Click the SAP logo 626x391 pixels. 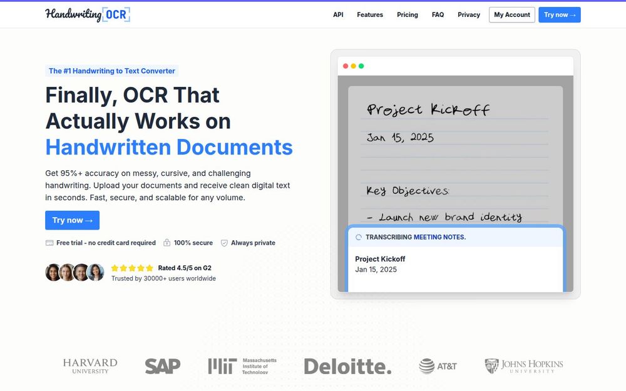point(163,366)
